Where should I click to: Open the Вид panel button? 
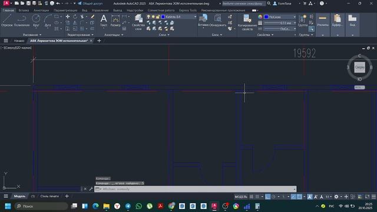tap(352, 25)
